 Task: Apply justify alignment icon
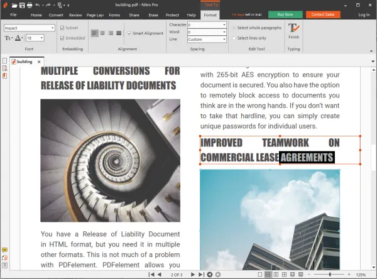click(x=119, y=33)
